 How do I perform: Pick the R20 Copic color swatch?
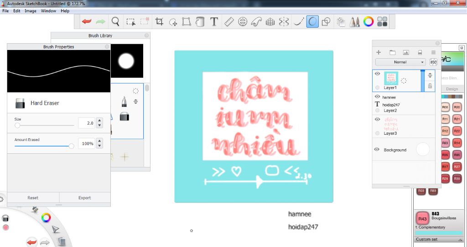point(457,107)
